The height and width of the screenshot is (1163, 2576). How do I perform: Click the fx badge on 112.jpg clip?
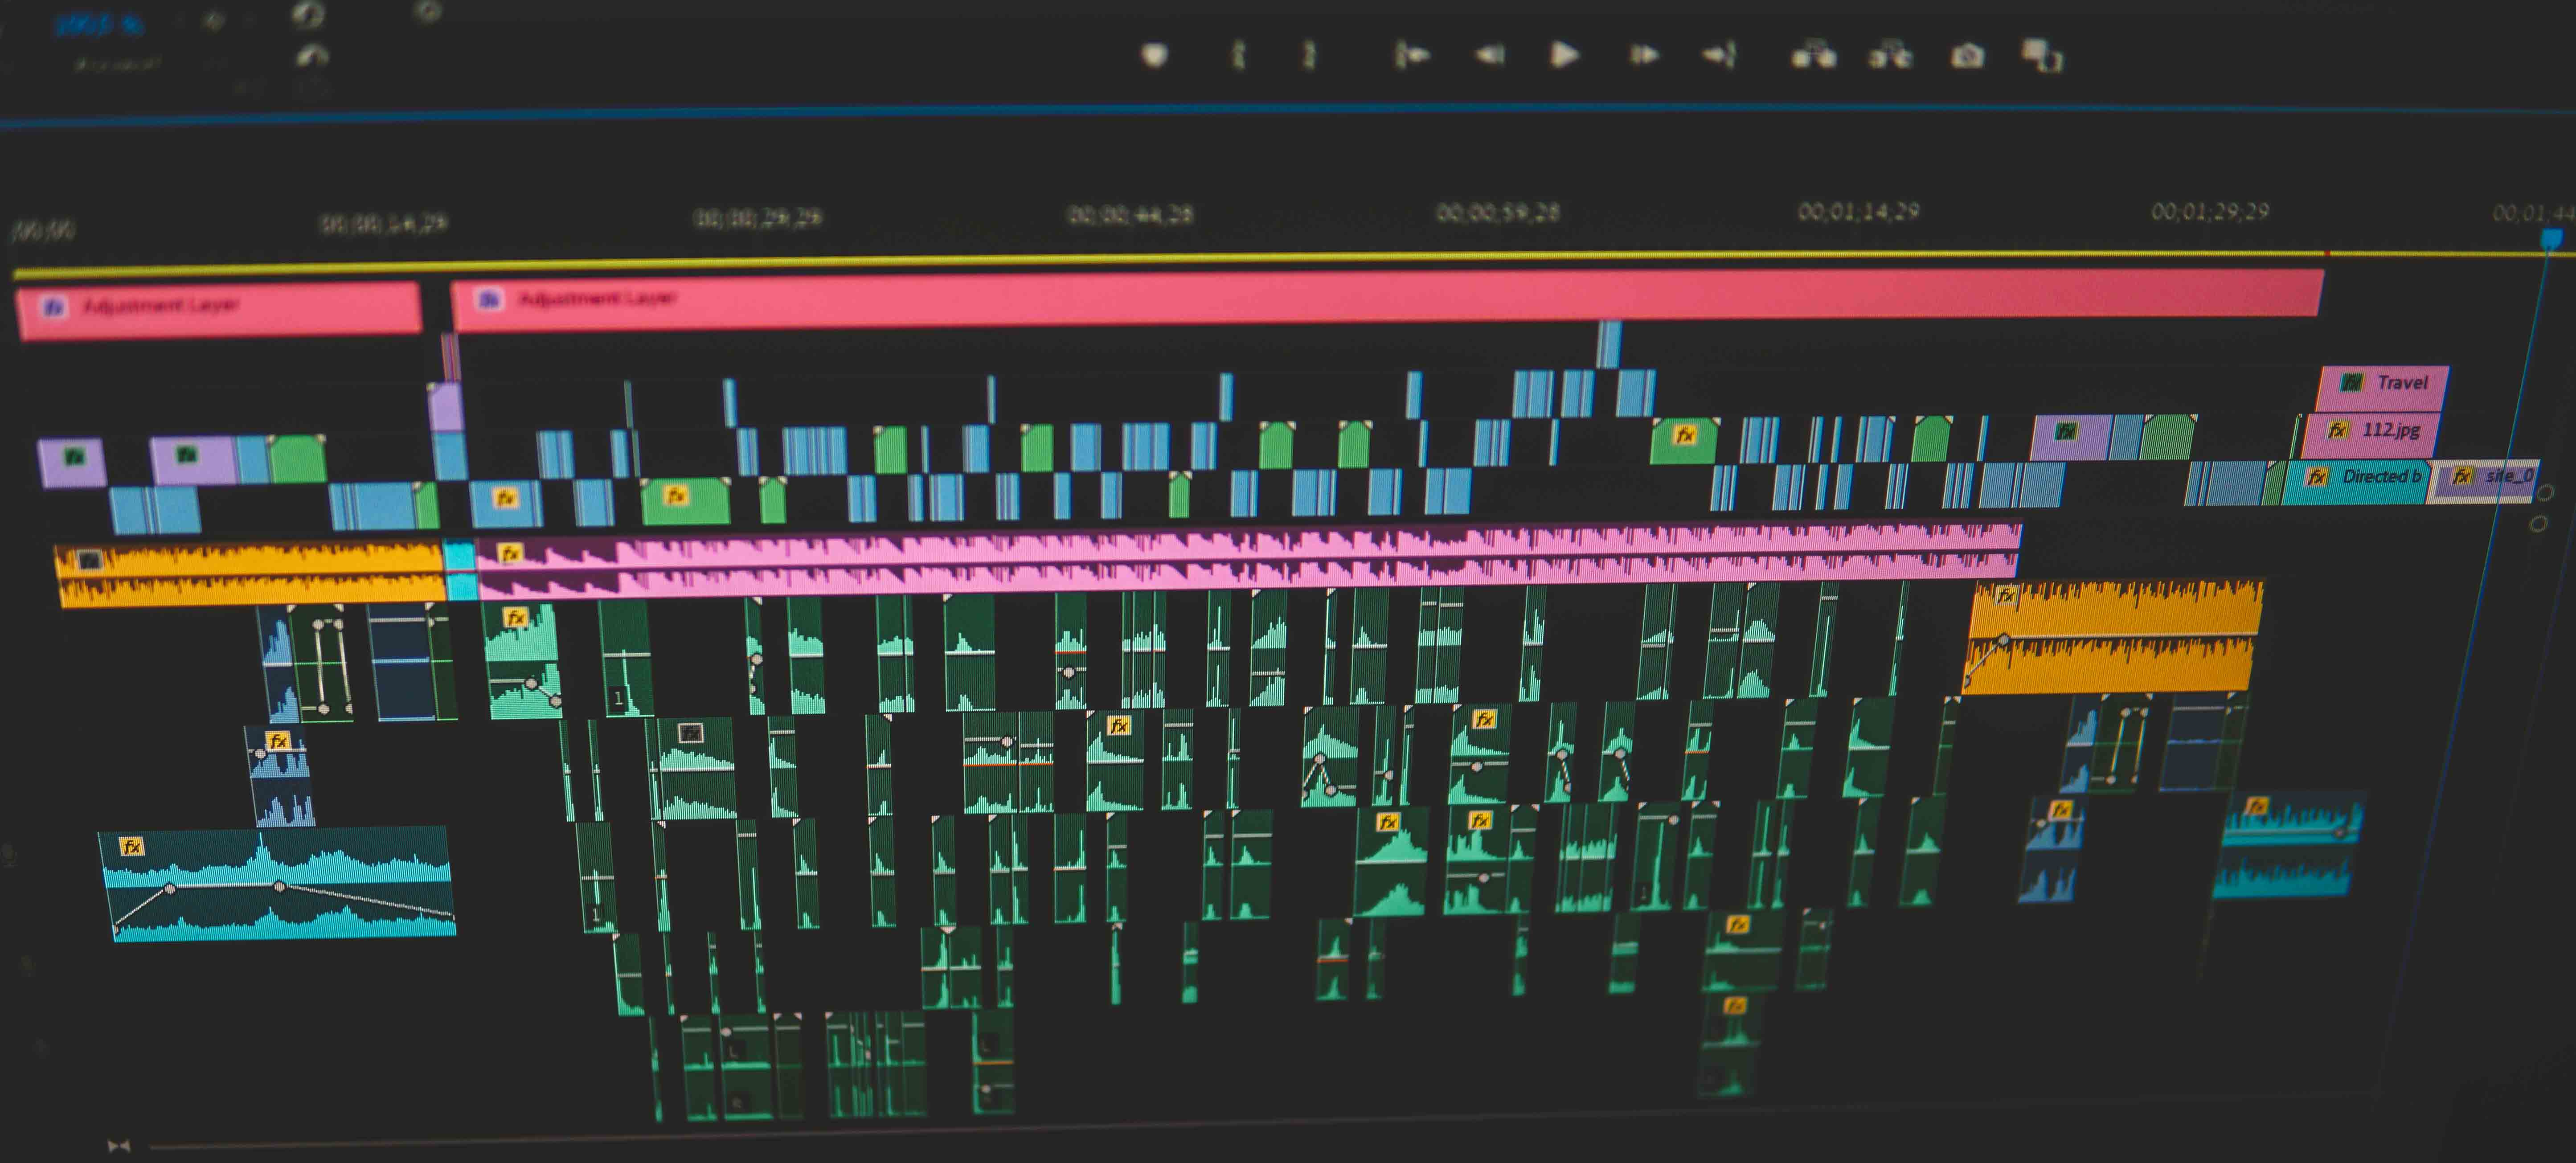point(2337,431)
